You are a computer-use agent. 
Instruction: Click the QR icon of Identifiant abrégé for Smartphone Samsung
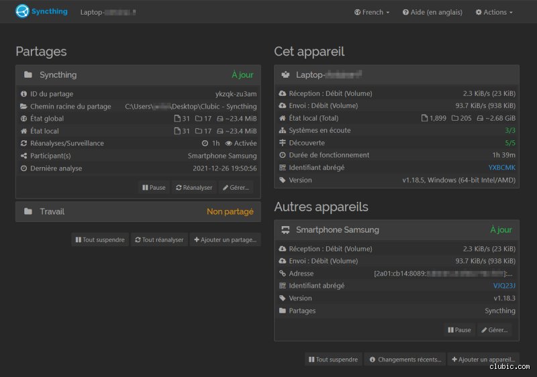tap(282, 286)
